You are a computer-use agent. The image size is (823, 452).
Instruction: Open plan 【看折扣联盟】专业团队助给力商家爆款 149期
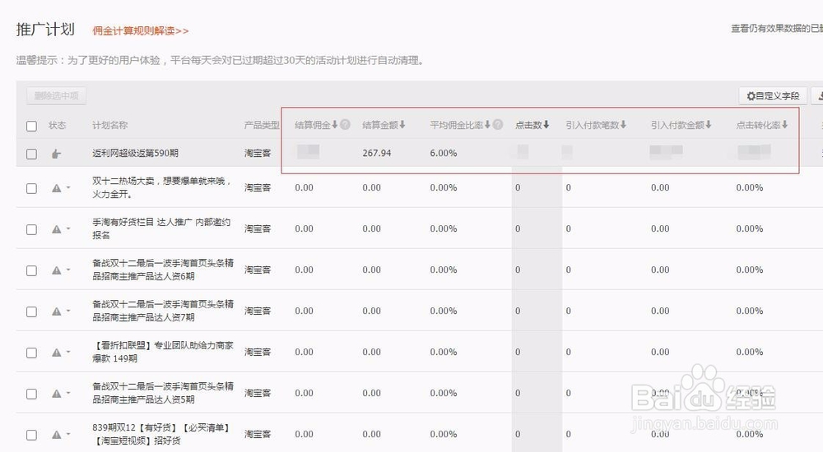coord(163,352)
